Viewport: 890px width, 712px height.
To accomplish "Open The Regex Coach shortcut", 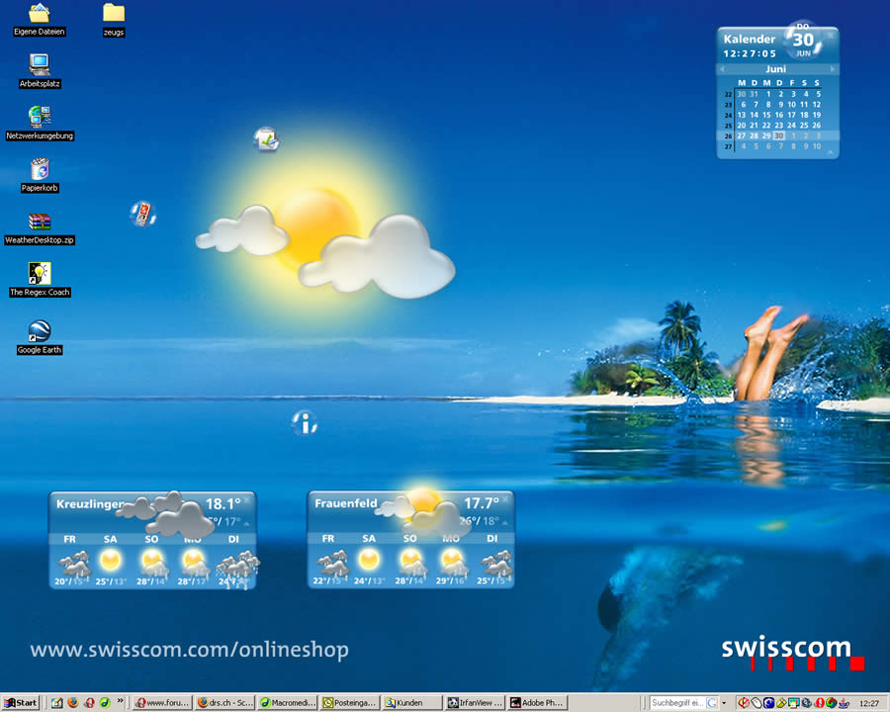I will (40, 274).
